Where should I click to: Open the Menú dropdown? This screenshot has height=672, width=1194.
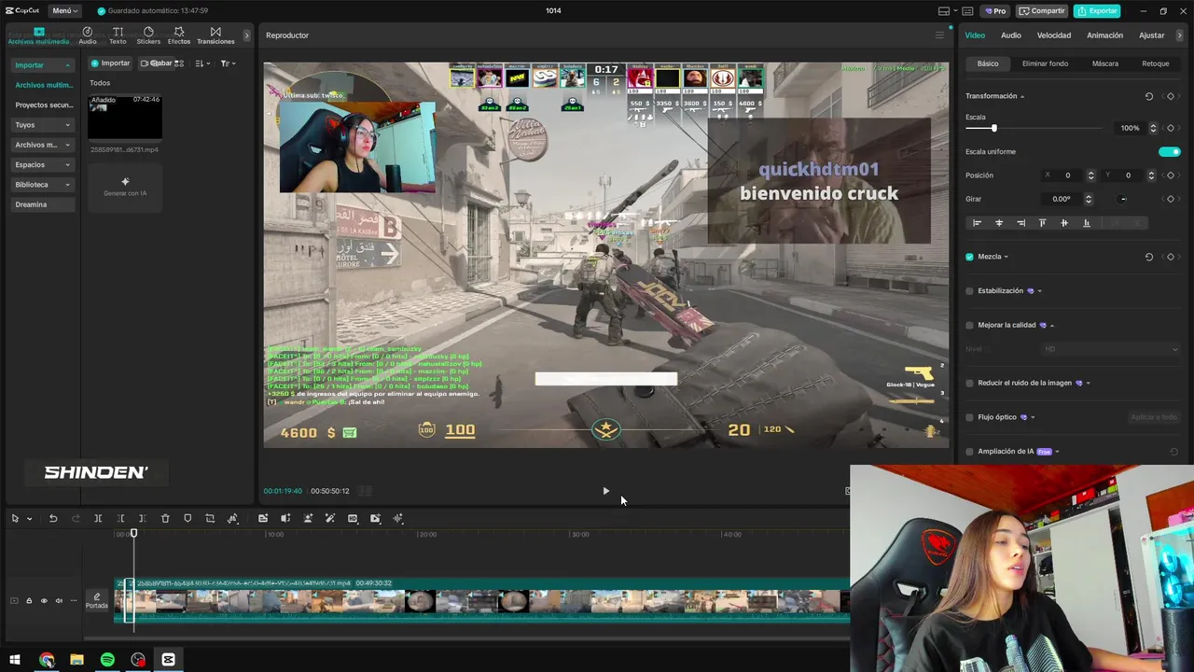click(x=64, y=11)
